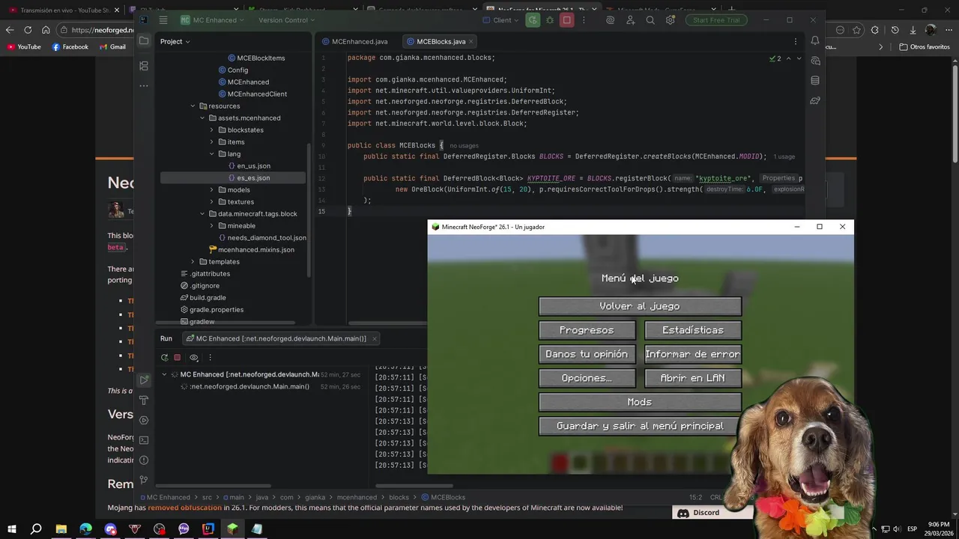Open the Services hexagon tool window icon
The width and height of the screenshot is (959, 539).
(x=144, y=420)
